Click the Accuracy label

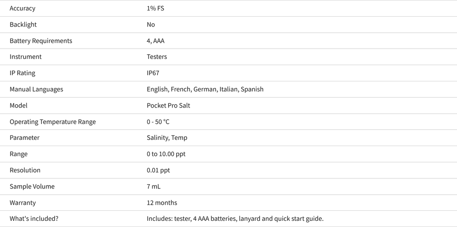point(22,8)
